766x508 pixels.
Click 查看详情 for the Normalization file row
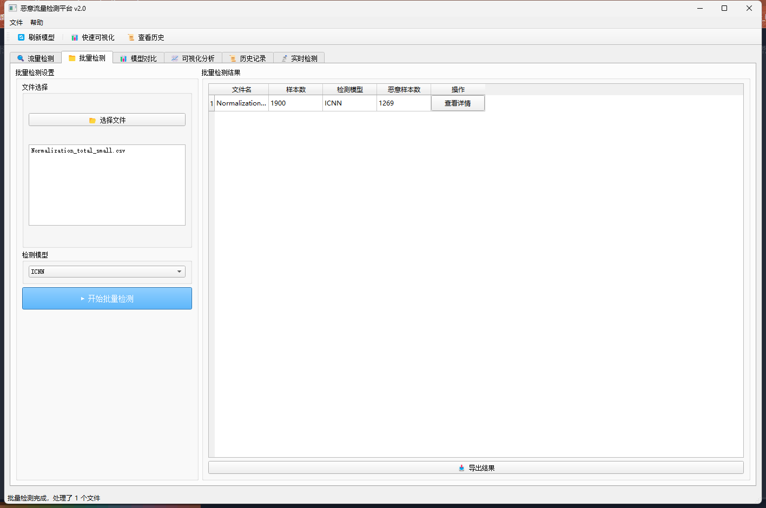click(x=458, y=103)
